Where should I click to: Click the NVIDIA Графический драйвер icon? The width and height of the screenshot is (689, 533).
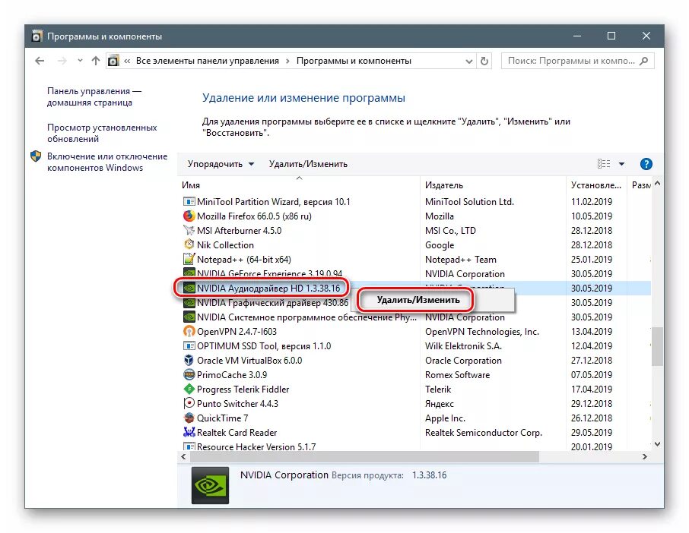189,303
